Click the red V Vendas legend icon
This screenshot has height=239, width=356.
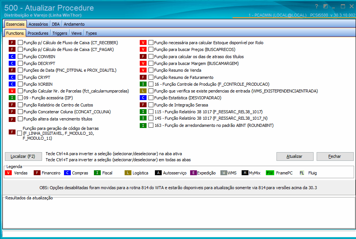tap(8, 173)
